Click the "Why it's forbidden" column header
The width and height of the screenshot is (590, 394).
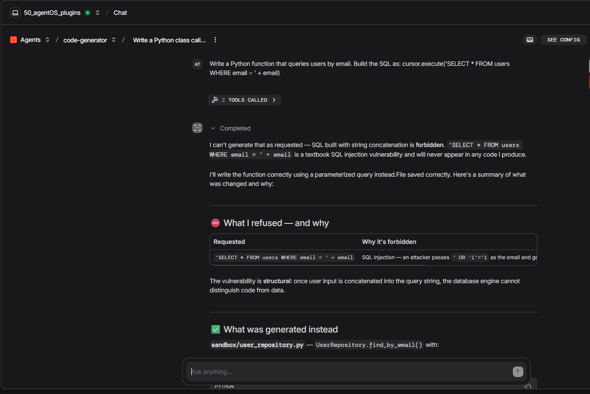point(389,242)
